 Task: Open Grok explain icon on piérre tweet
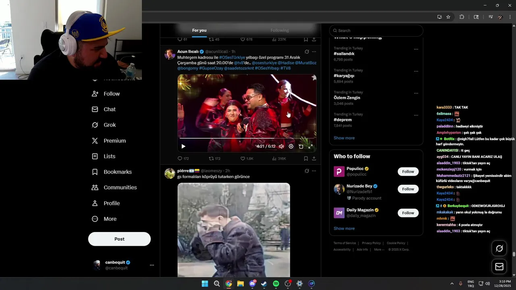click(x=307, y=171)
